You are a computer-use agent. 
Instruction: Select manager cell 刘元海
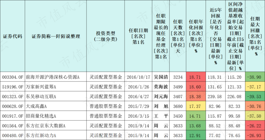[161, 96]
